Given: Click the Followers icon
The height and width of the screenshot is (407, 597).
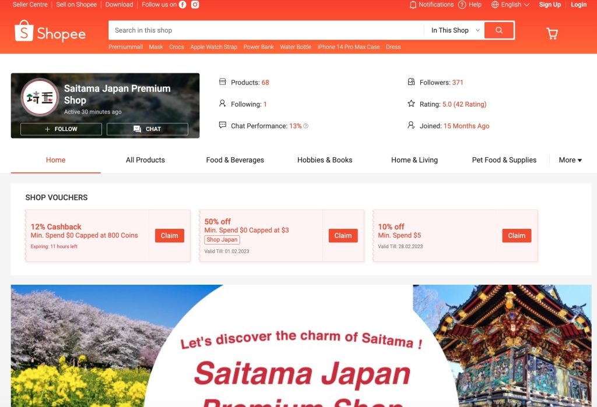Looking at the screenshot, I should click(x=411, y=82).
